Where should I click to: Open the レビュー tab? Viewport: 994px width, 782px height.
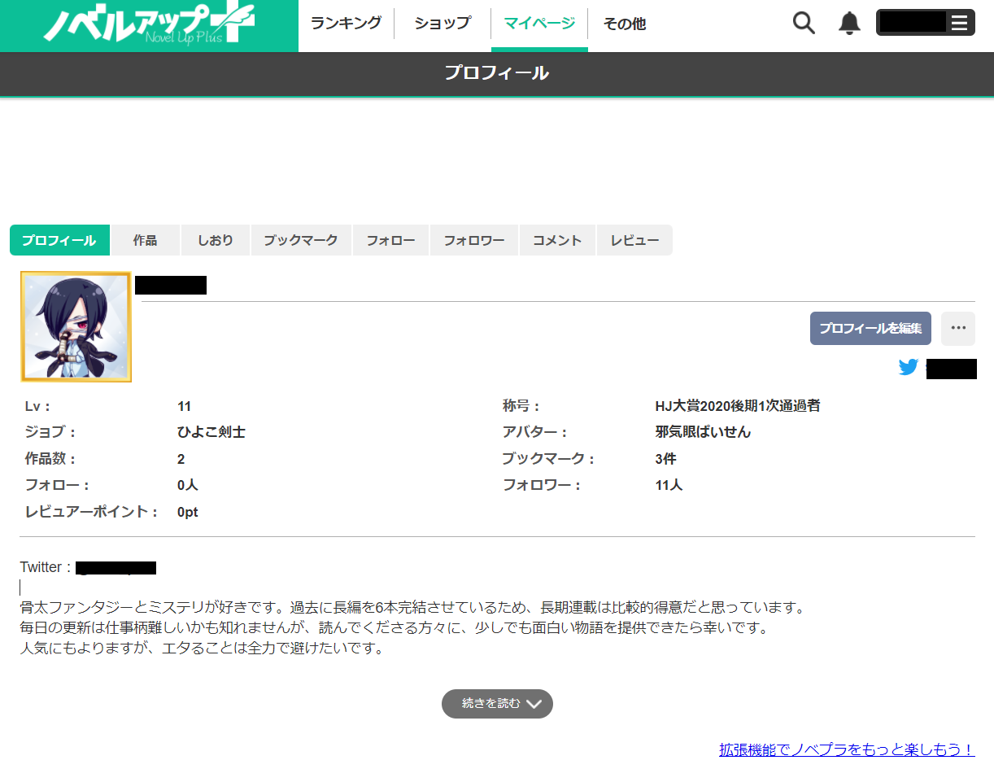tap(634, 241)
